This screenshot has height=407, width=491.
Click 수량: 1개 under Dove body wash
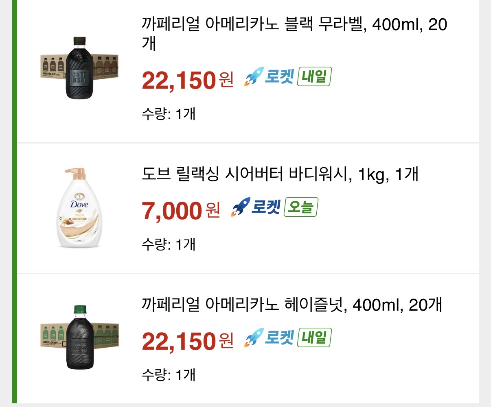[x=169, y=244]
